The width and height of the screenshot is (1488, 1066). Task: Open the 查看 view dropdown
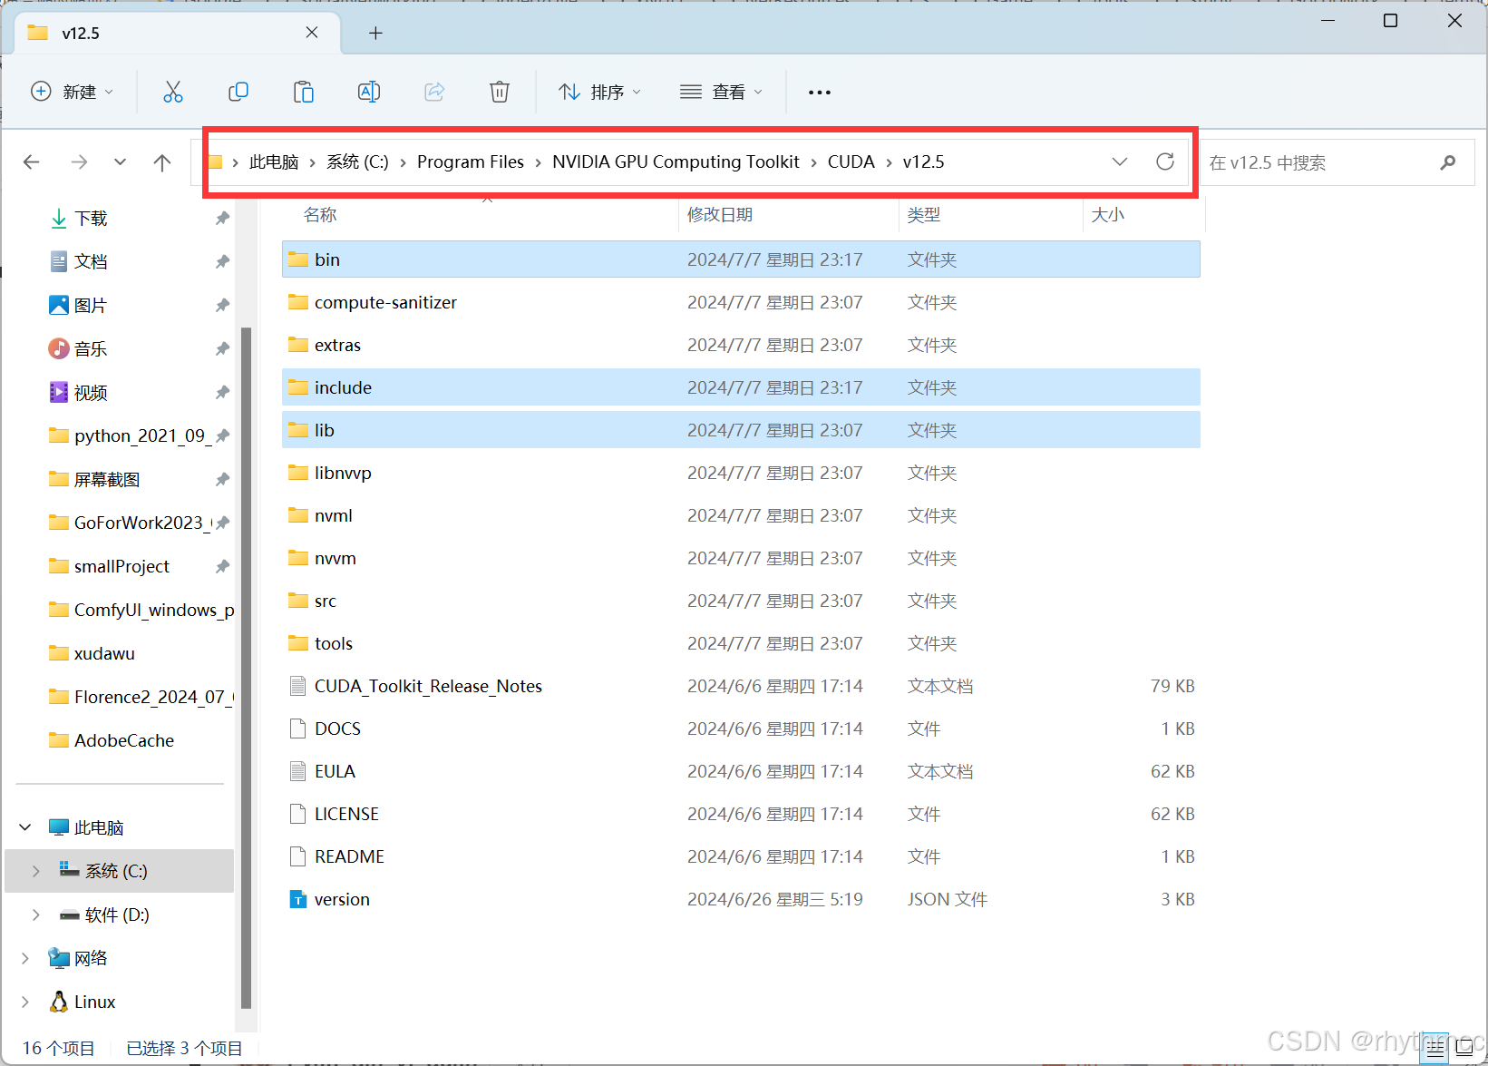(x=721, y=92)
